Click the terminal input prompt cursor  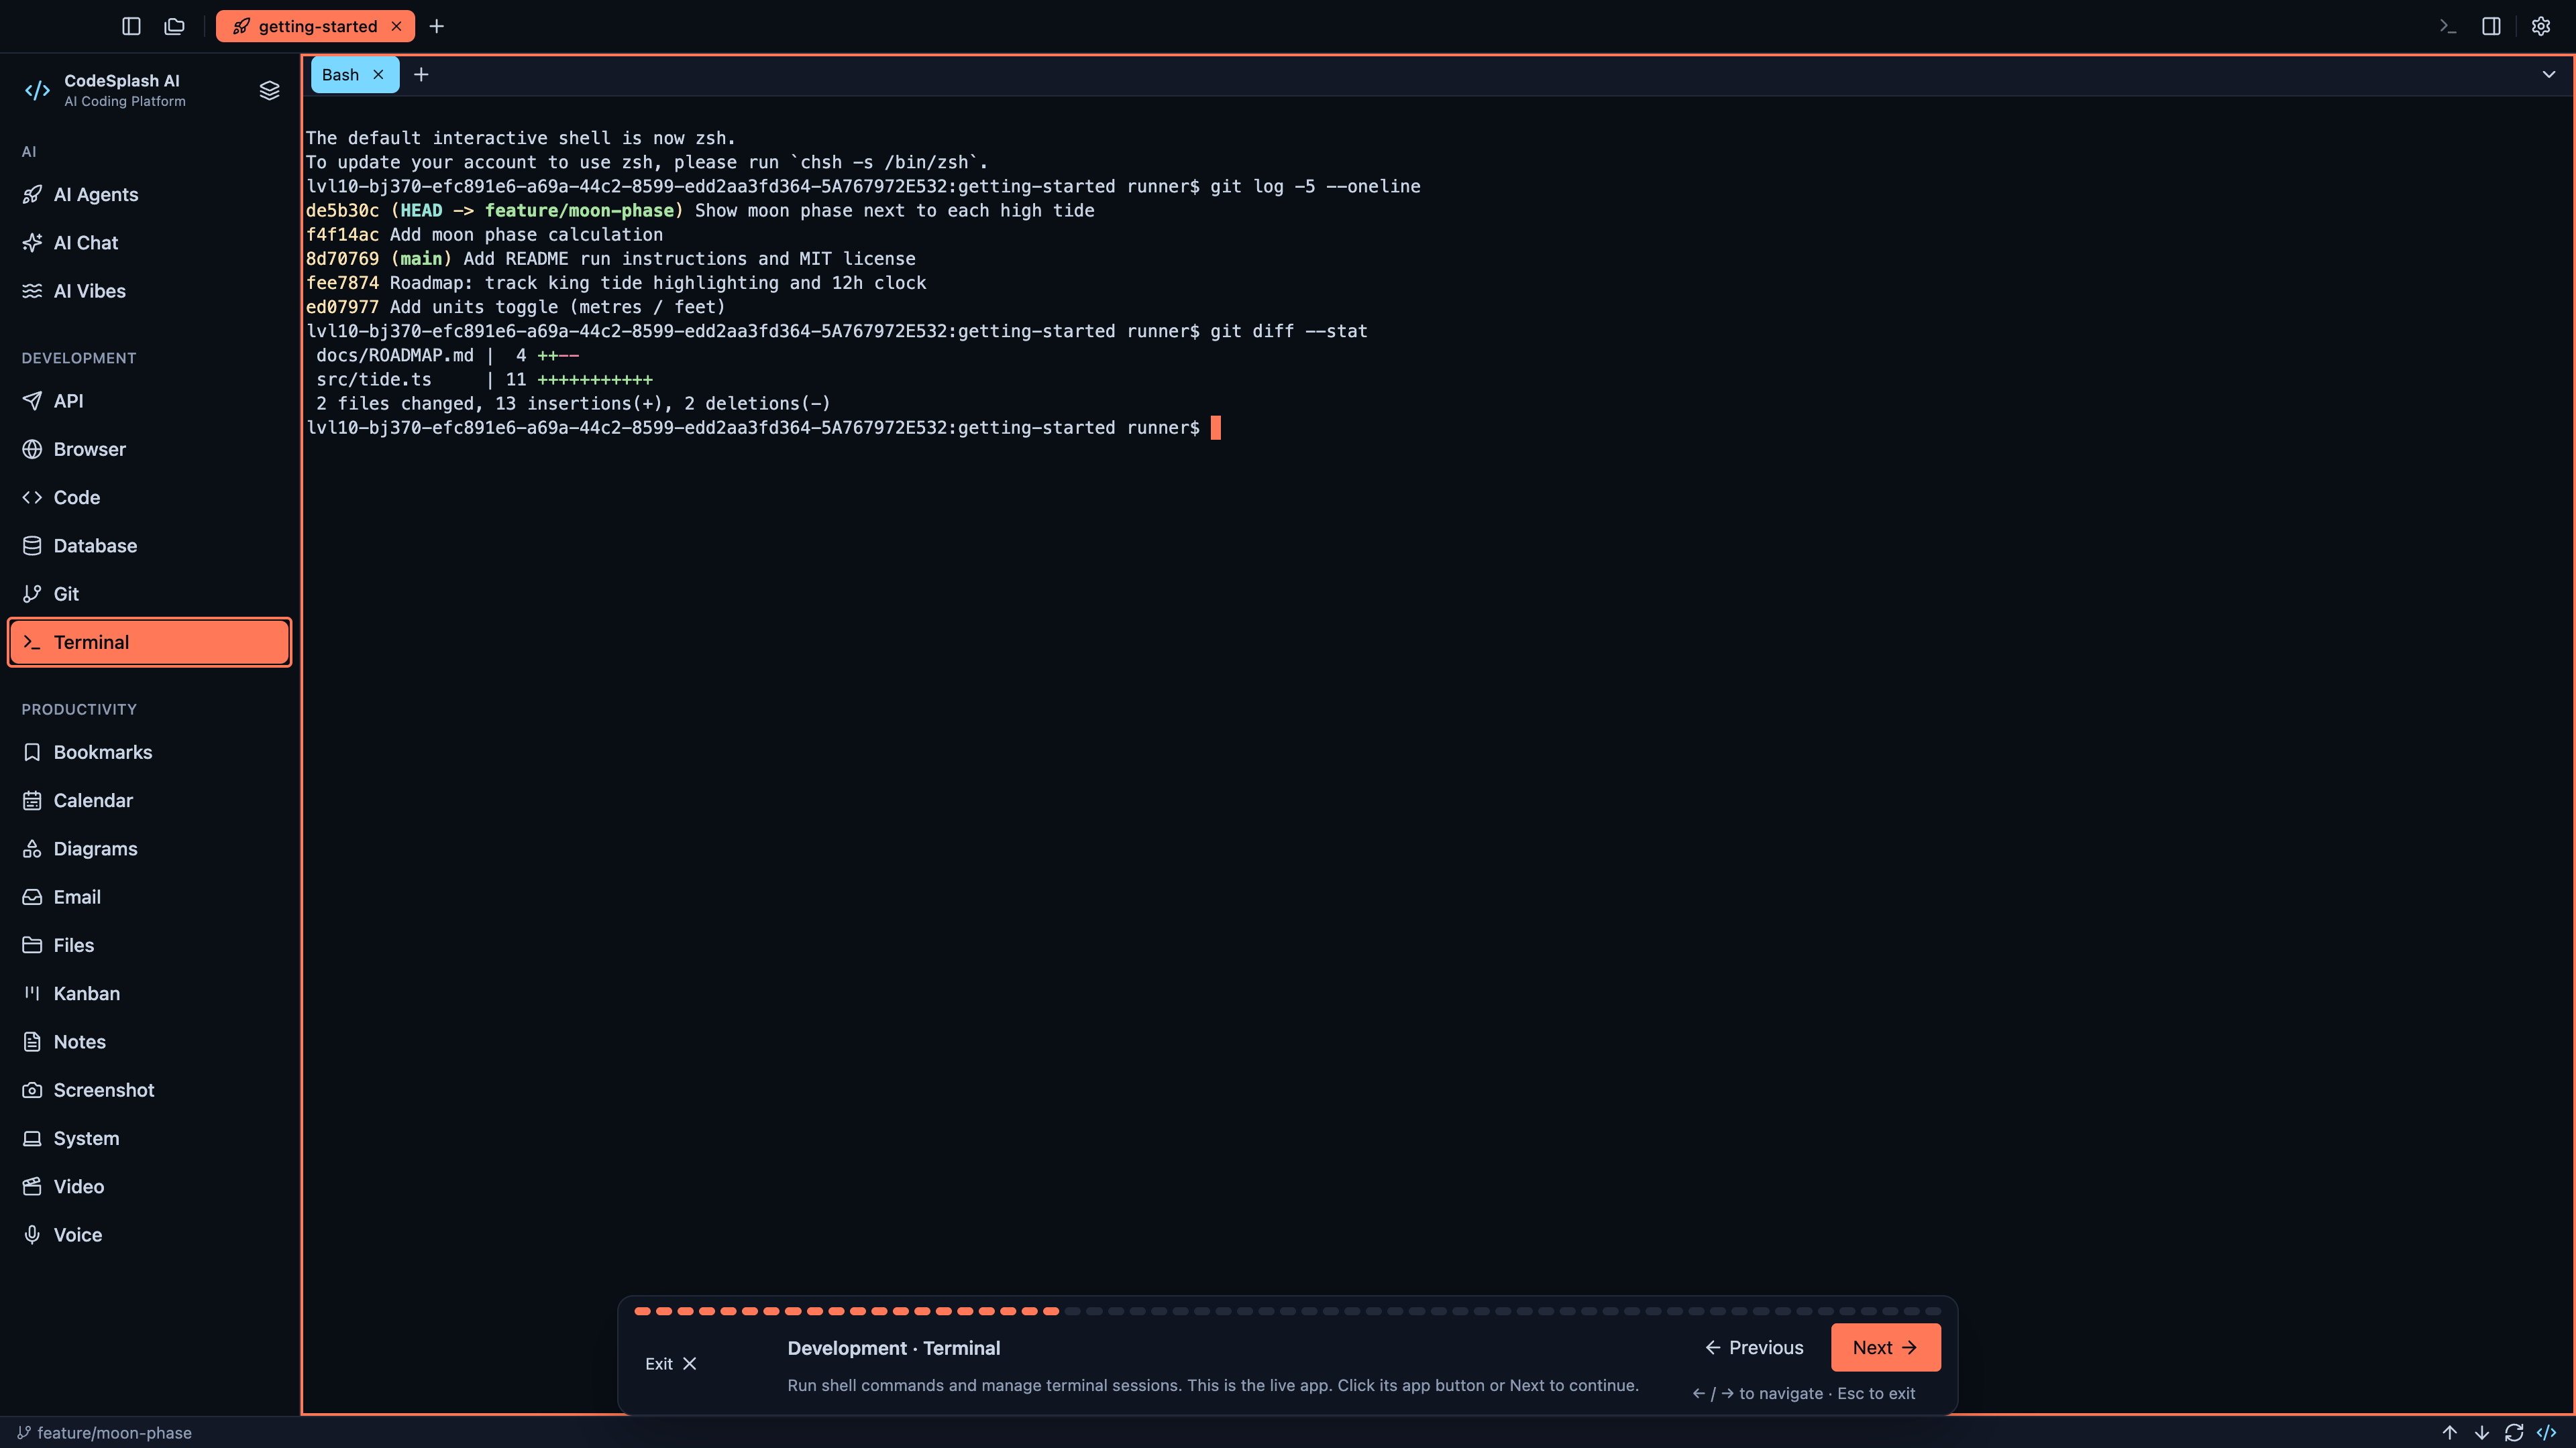[x=1215, y=428]
